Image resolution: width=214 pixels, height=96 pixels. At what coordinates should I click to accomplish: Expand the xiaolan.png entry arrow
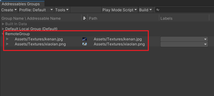(7, 44)
